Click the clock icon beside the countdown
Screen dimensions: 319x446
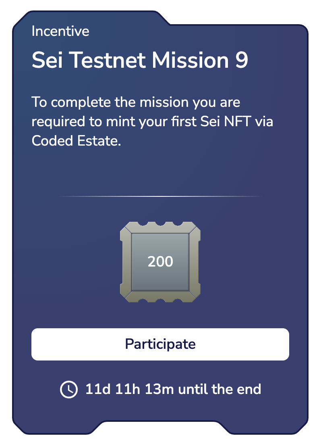[69, 390]
